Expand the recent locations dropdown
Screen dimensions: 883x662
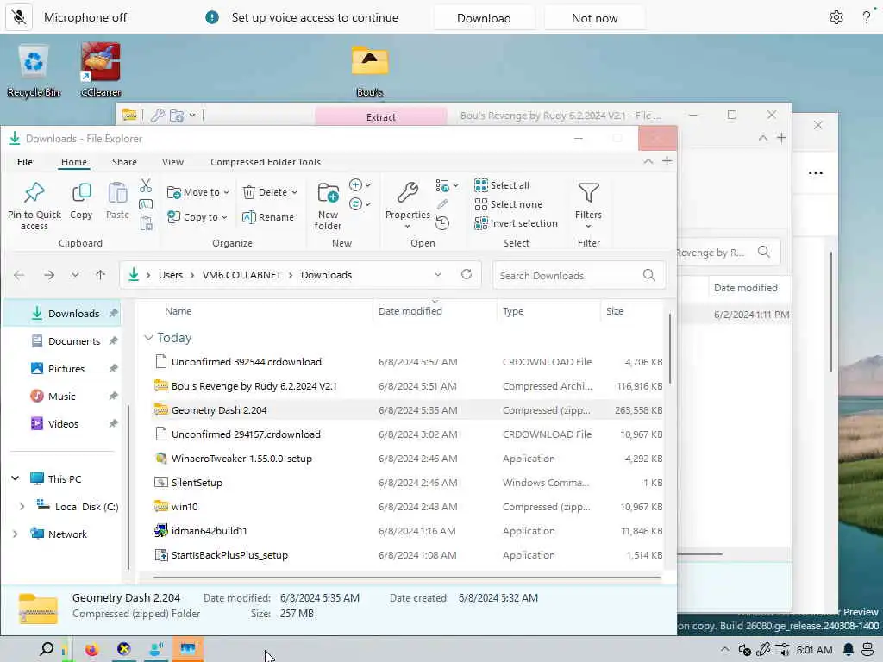point(75,275)
